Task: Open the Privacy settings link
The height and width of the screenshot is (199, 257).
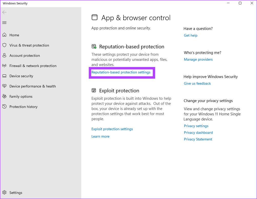Action: (x=196, y=126)
